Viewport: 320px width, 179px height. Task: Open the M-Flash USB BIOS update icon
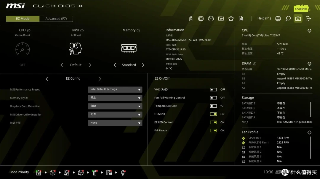tap(191, 19)
